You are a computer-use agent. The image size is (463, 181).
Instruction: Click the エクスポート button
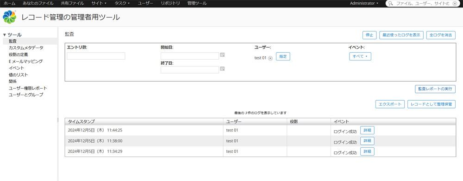point(390,104)
